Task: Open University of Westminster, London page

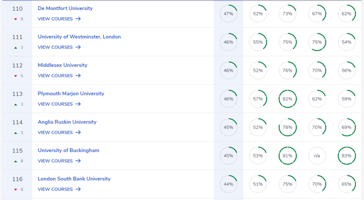Action: pyautogui.click(x=79, y=37)
